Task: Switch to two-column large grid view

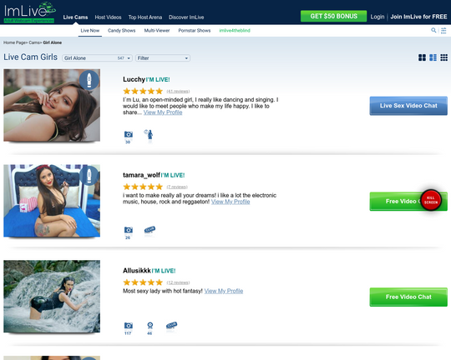Action: [422, 57]
